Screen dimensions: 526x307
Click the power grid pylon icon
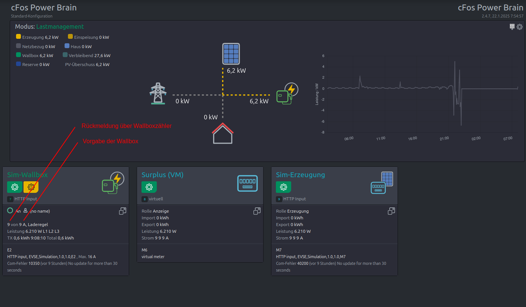point(158,93)
